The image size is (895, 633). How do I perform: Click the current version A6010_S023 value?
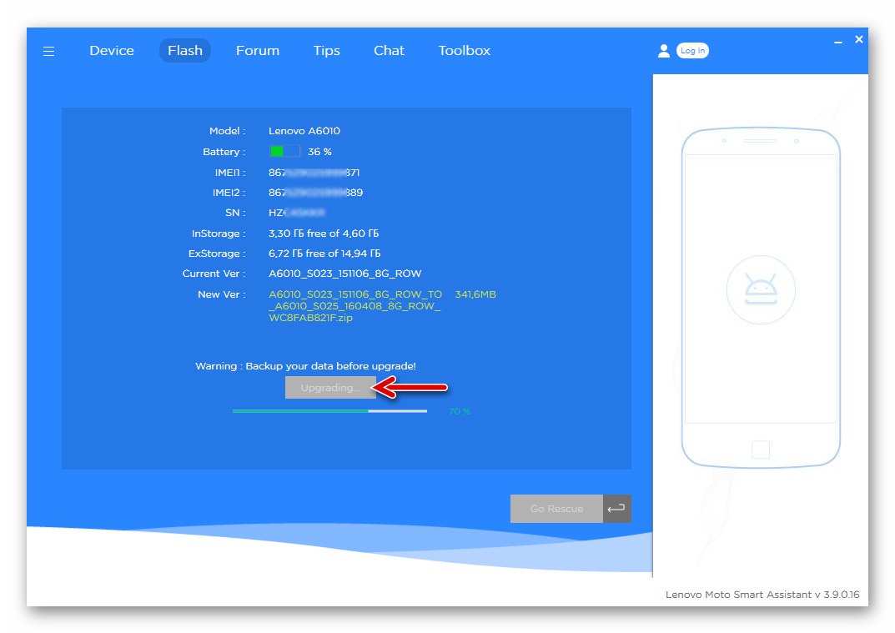pos(344,274)
